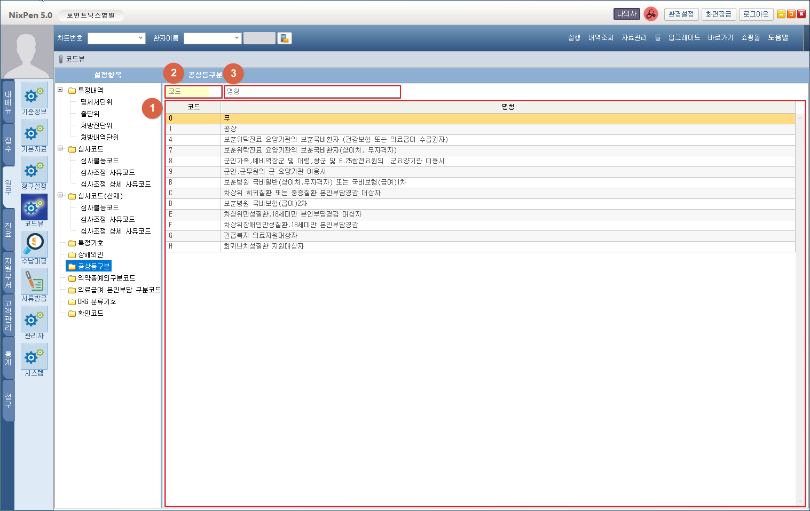This screenshot has height=511, width=810.
Task: Collapse the 심사코드(산재) tree node
Action: 60,196
